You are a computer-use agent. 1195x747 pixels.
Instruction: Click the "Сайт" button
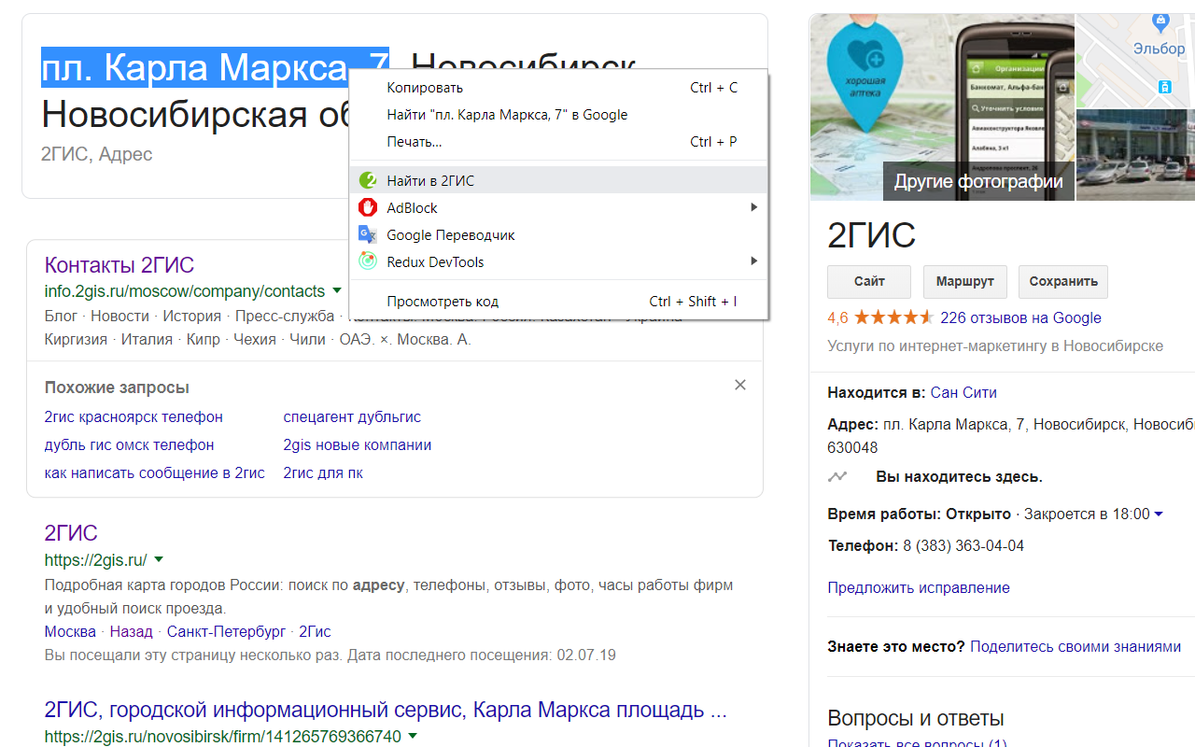click(868, 281)
